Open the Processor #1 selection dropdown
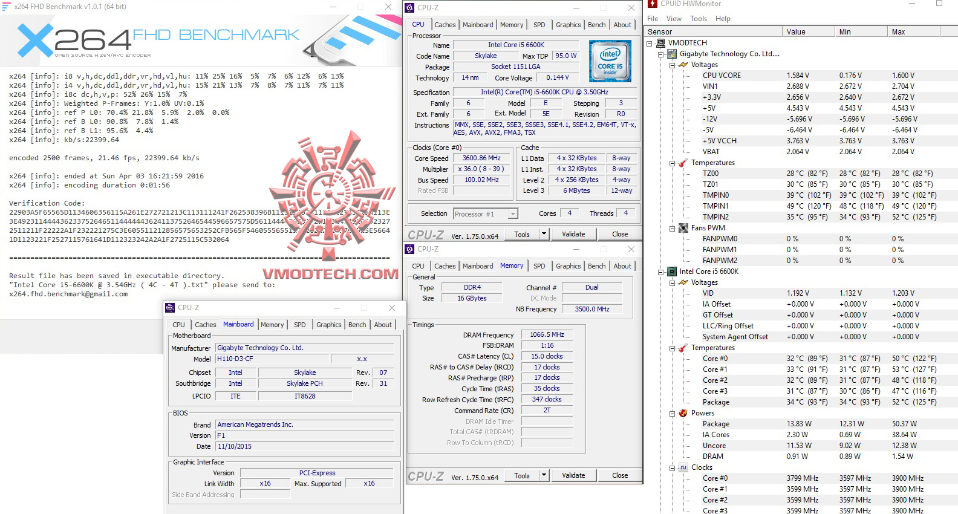Image resolution: width=958 pixels, height=514 pixels. click(x=513, y=213)
